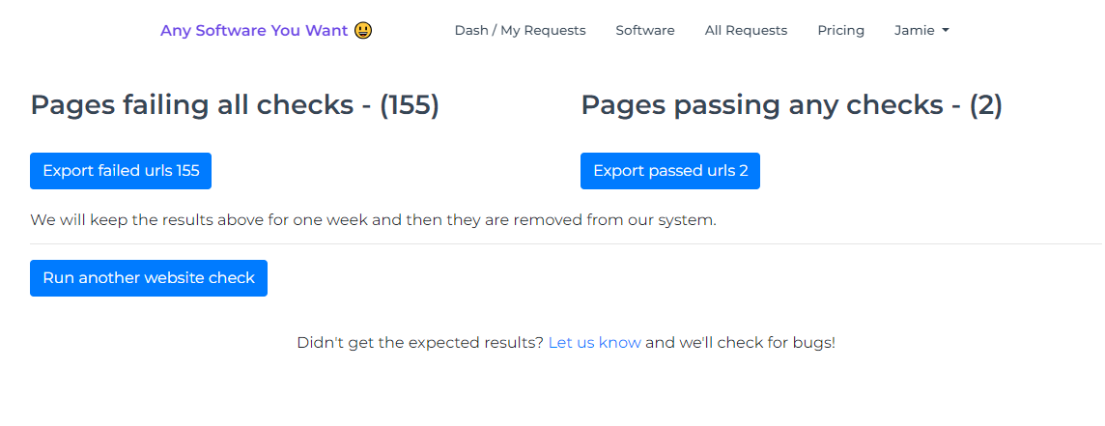Click the Didn't get the expected results text
This screenshot has width=1105, height=426.
tap(420, 343)
